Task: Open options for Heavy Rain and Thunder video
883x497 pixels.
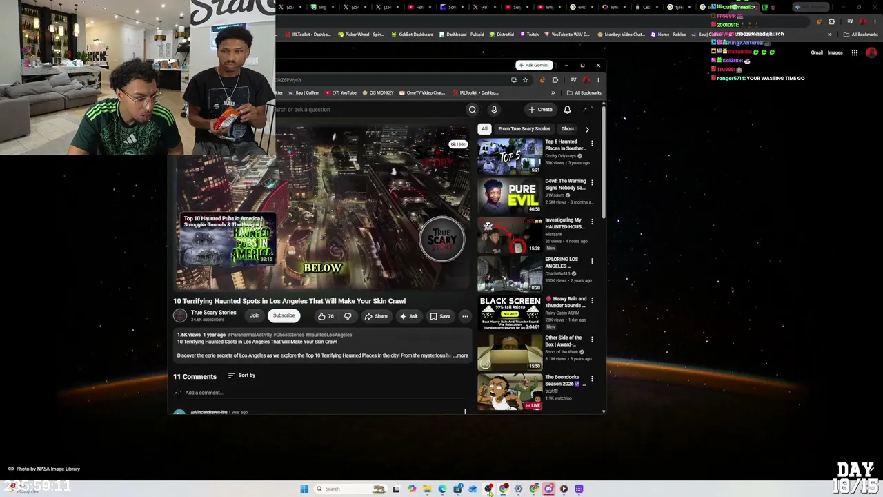Action: (592, 302)
